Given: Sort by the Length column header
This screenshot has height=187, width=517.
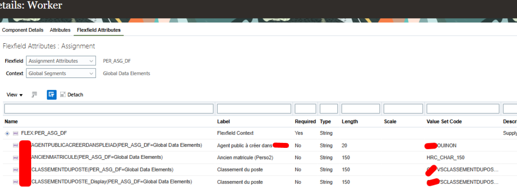Looking at the screenshot, I should click(x=350, y=122).
